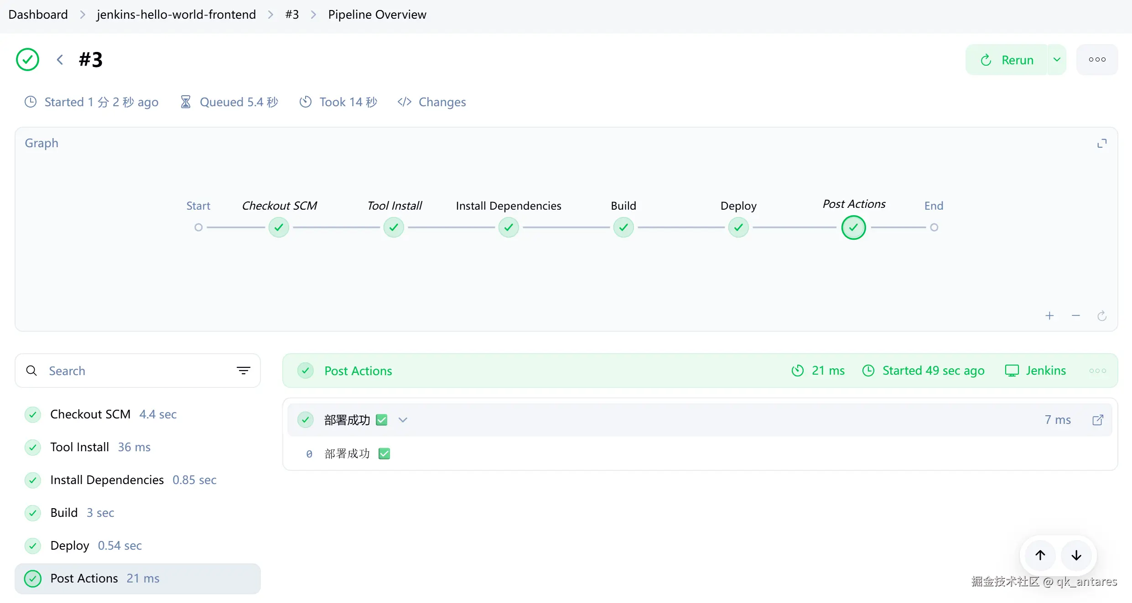Reset the pipeline graph zoom
Viewport: 1132px width, 603px height.
tap(1102, 316)
